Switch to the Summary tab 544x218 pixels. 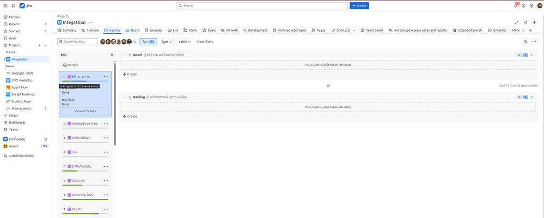point(66,30)
